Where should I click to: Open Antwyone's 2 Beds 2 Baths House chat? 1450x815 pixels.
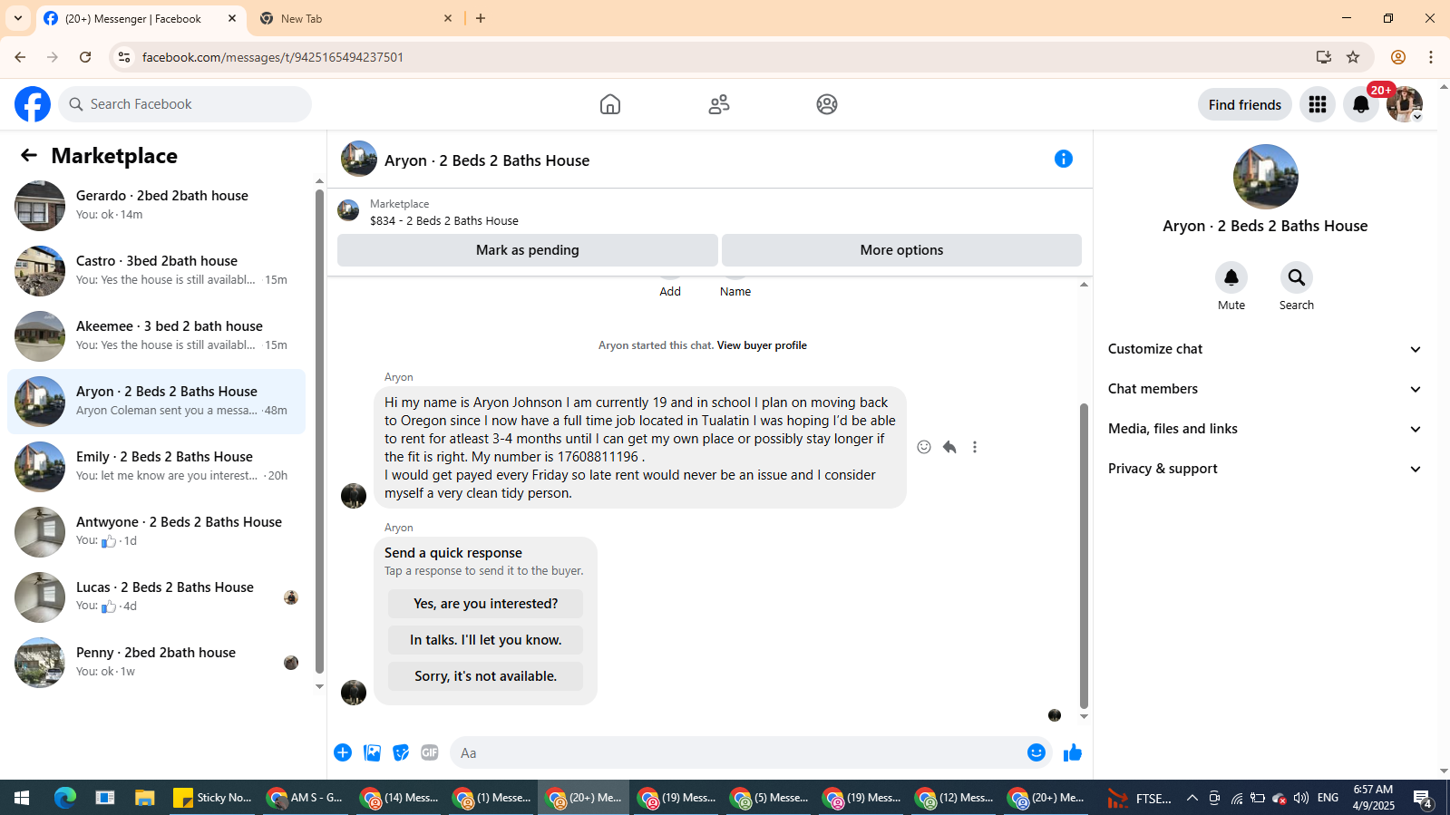click(x=157, y=532)
